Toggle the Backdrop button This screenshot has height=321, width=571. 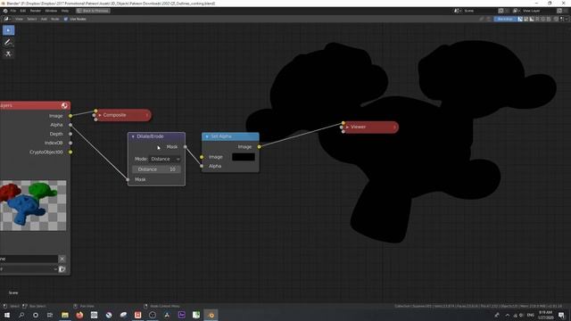point(505,19)
